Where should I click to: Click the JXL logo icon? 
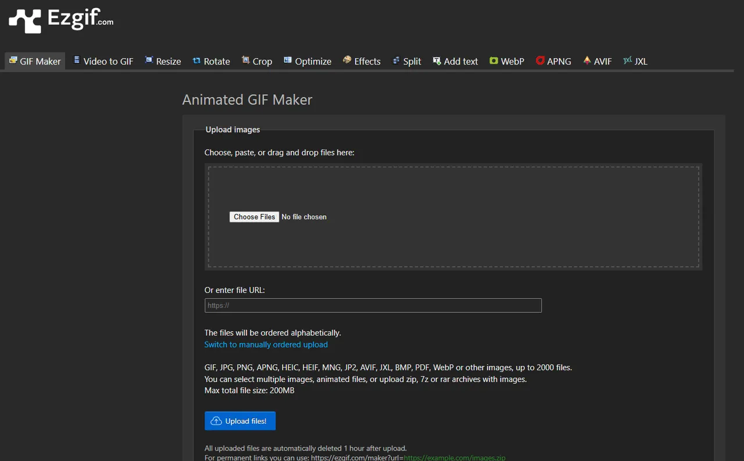627,60
